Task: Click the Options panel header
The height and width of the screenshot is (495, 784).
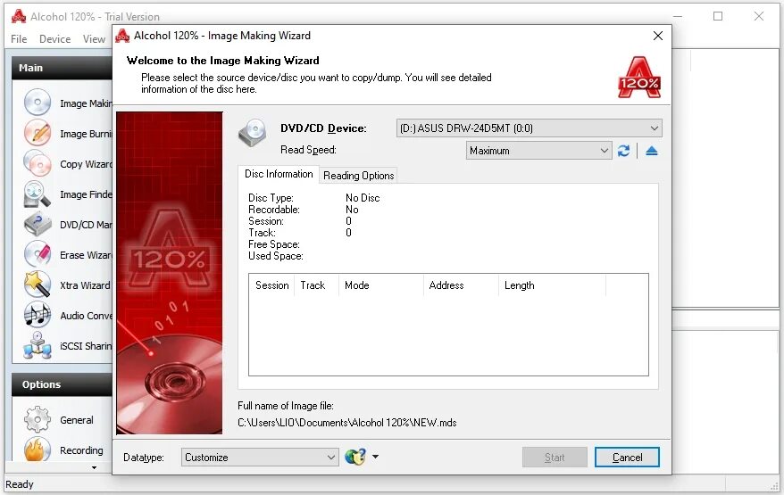Action: point(62,384)
